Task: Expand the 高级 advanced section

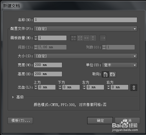Action: click(13, 97)
